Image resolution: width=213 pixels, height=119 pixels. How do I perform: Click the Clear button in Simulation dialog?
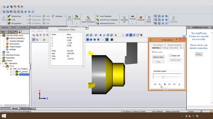(158, 62)
